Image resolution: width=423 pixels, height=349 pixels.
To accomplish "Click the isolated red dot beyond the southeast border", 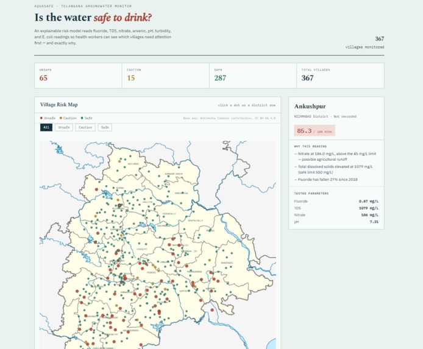I will pos(212,310).
